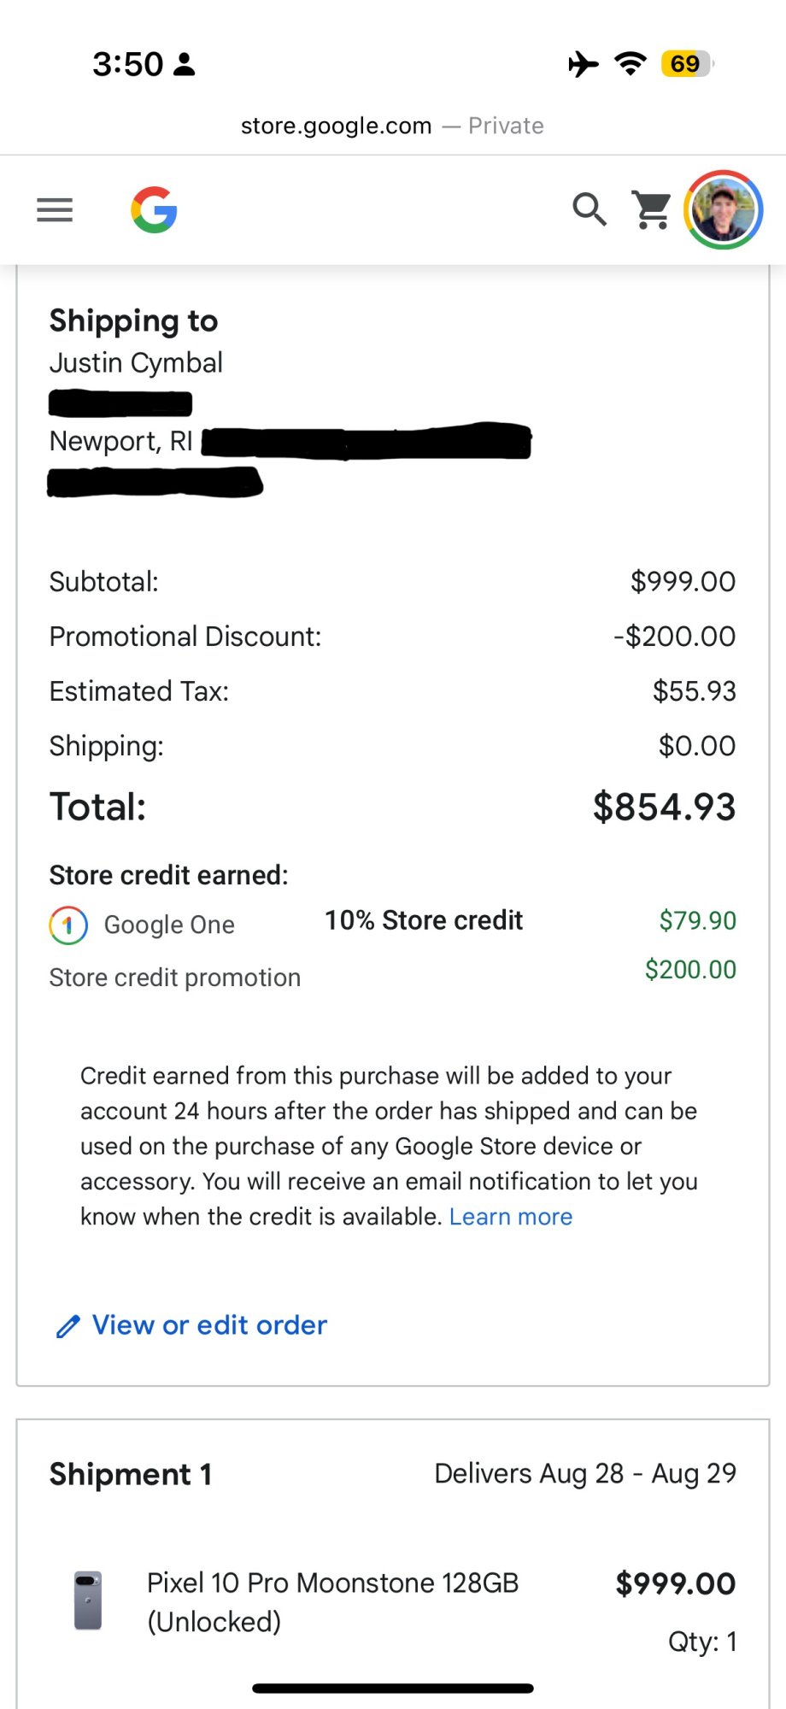Tap the Google One logo icon
The image size is (786, 1709).
pos(68,925)
